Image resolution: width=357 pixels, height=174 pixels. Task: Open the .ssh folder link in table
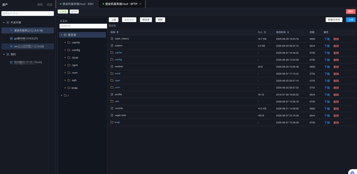click(117, 101)
